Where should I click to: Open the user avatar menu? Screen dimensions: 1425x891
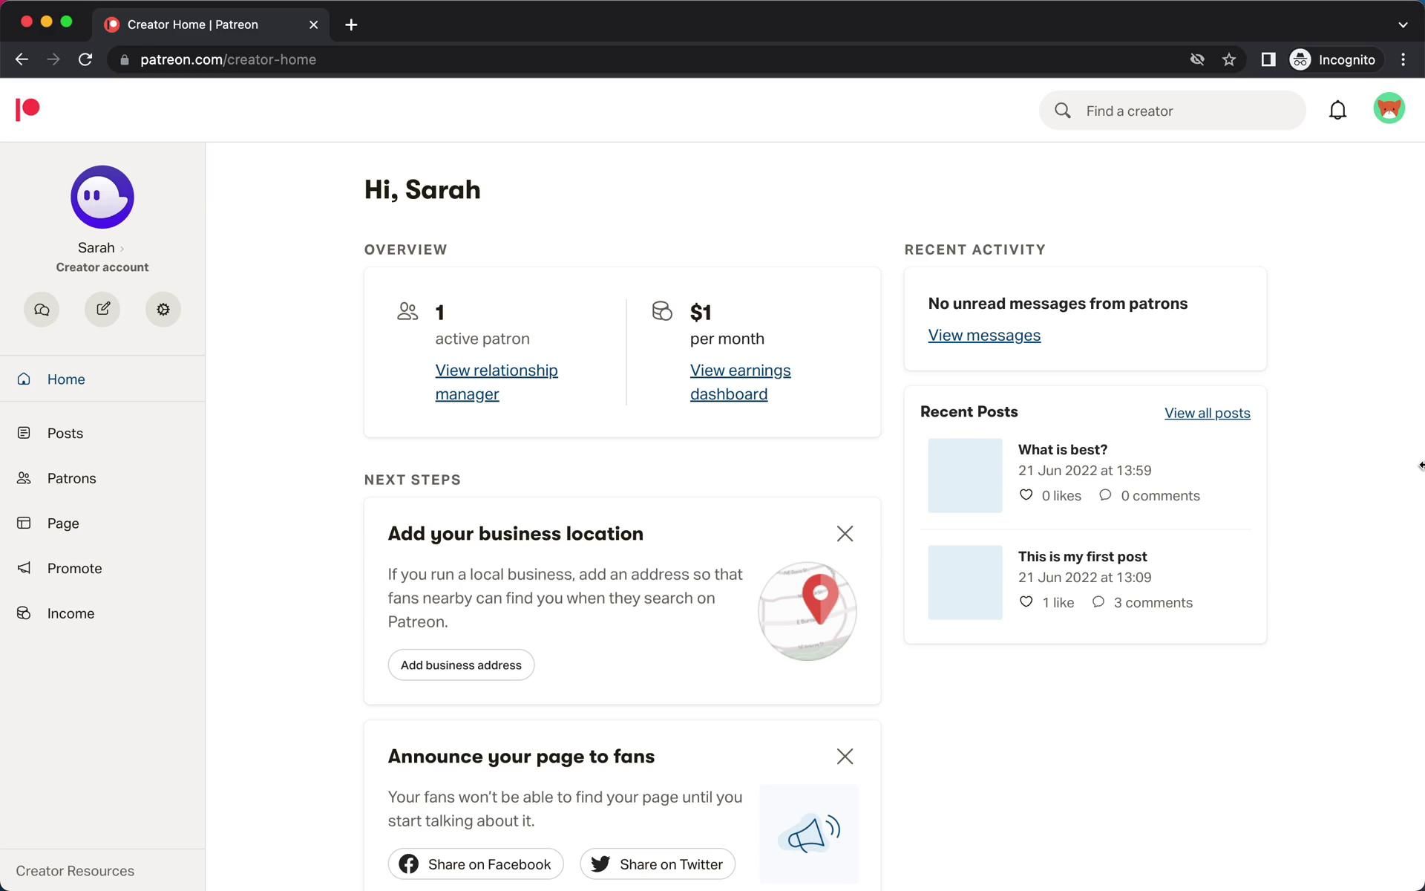pos(1389,108)
